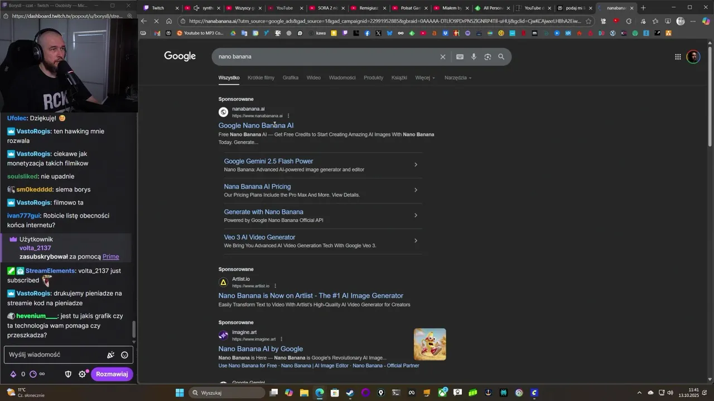
Task: Open the chevron for Generate with Nano Banana
Action: coord(416,216)
